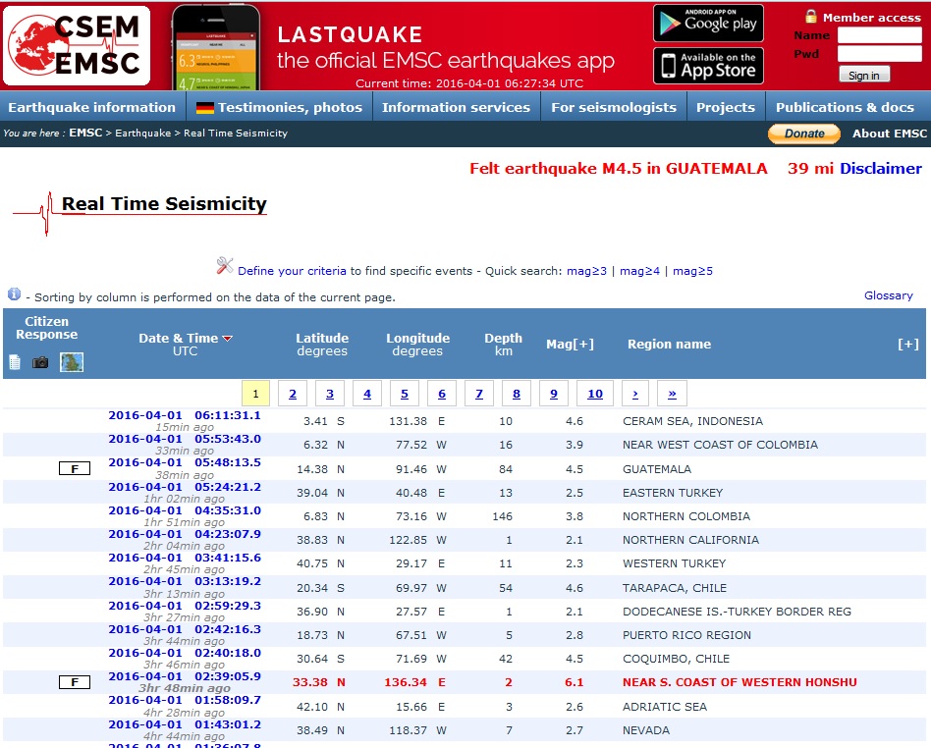Click EMSC in the breadcrumb

(85, 133)
